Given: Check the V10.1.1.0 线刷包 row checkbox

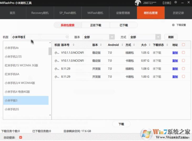Looking at the screenshot, I should (x=183, y=53).
